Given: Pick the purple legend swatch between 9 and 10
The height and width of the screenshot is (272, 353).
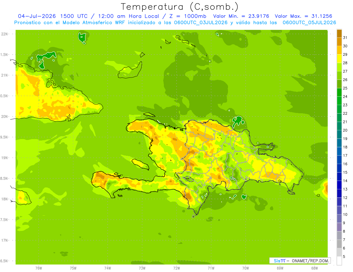Looking at the screenshot, I should [339, 219].
